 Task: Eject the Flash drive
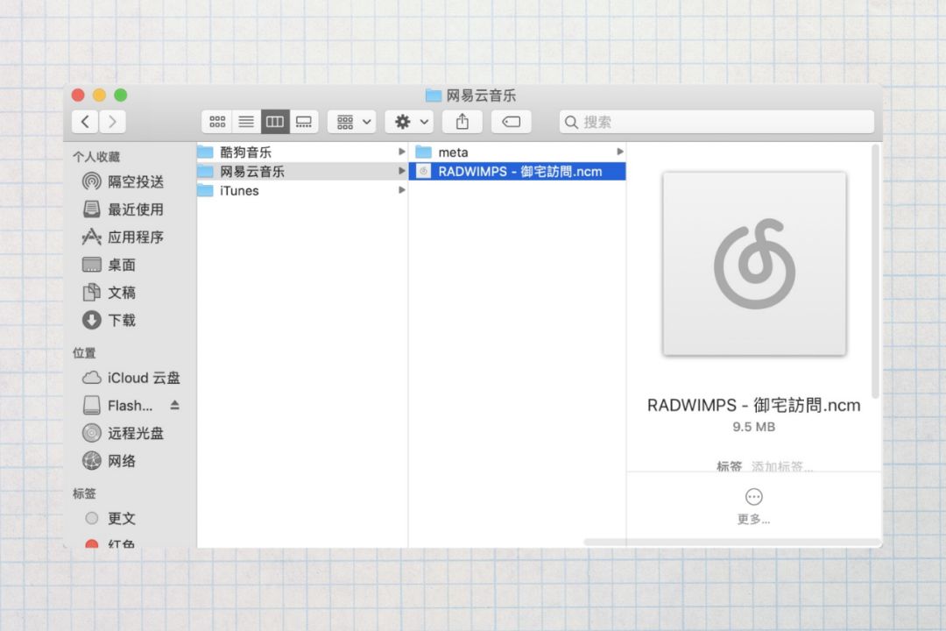(175, 405)
